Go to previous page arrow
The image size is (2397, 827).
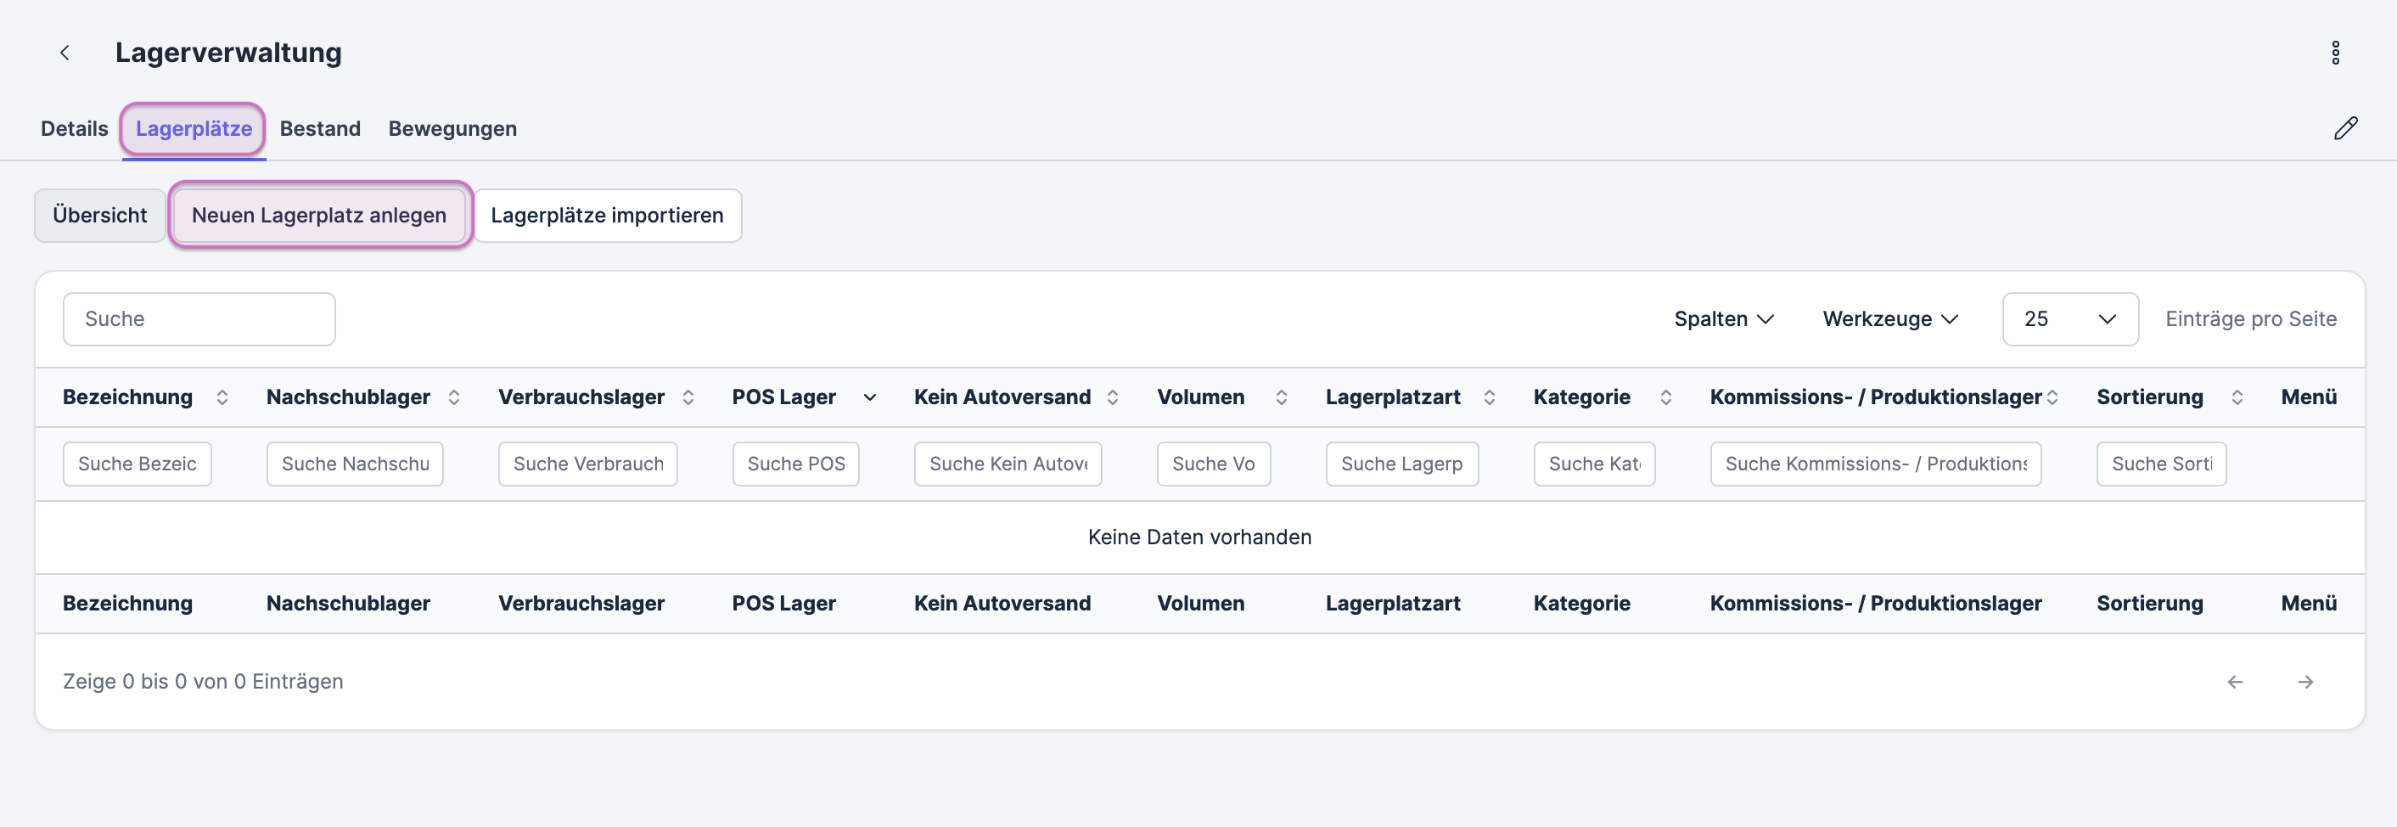coord(2235,683)
